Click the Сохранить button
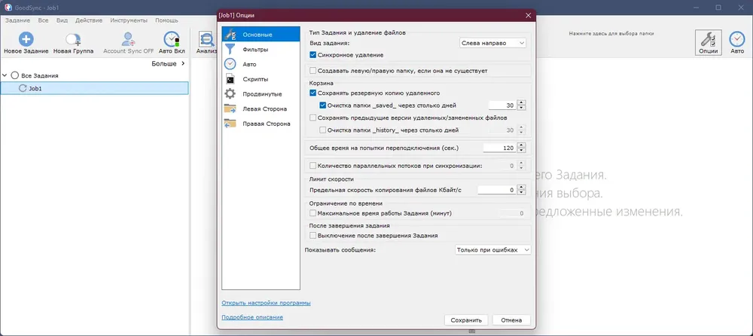753x336 pixels. pos(466,320)
